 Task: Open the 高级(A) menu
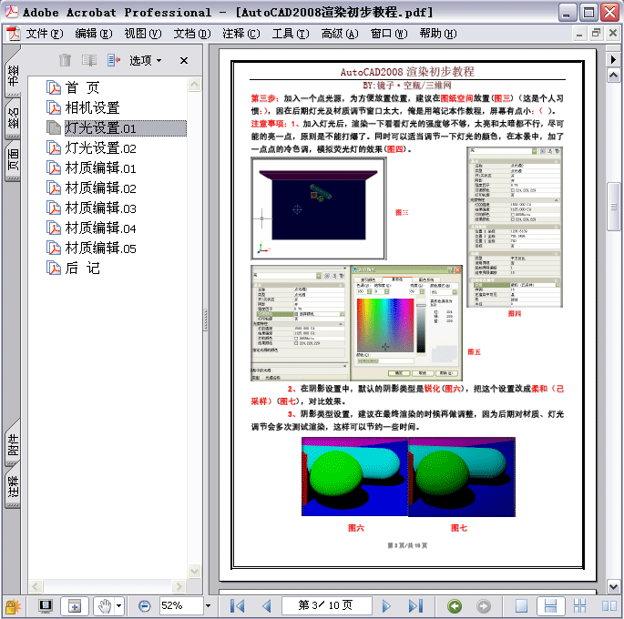point(340,34)
